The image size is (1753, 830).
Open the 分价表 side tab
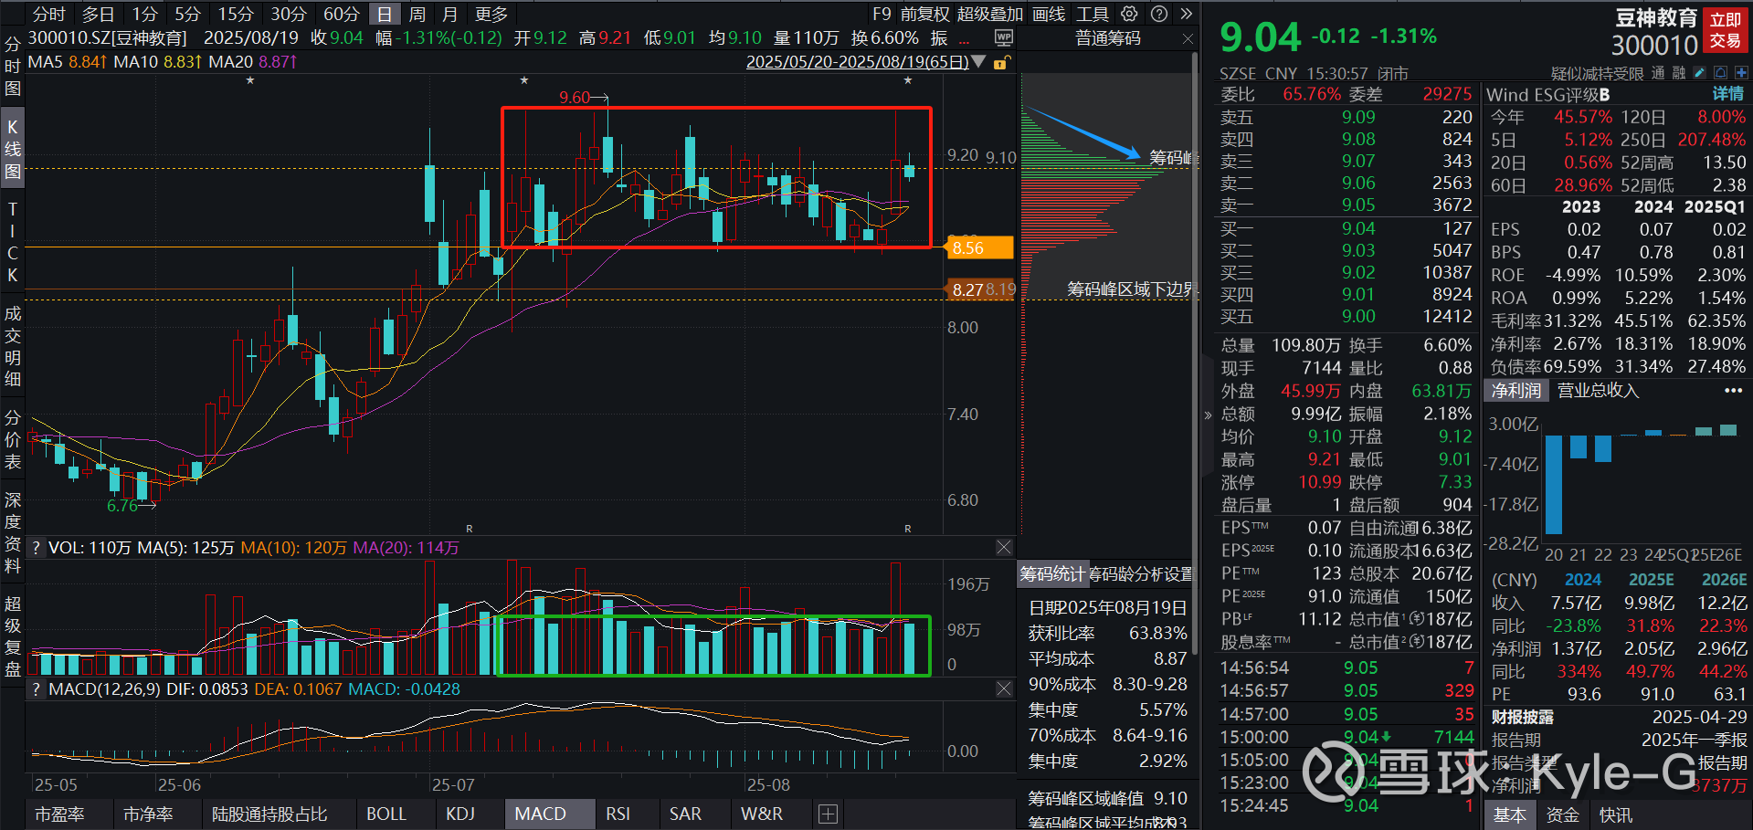13,439
